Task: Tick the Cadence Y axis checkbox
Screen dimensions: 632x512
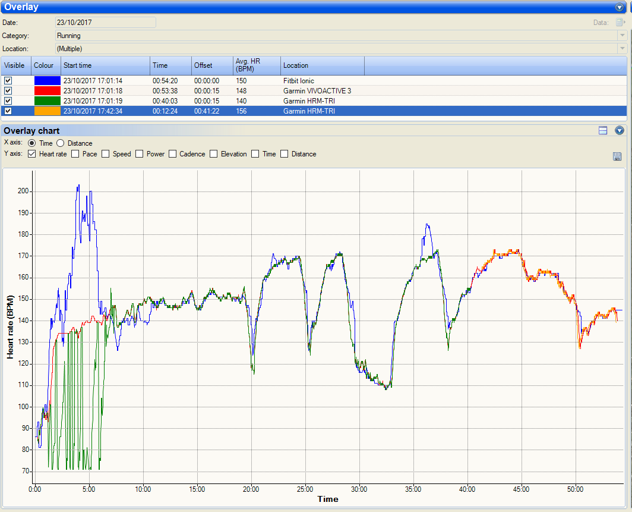Action: pyautogui.click(x=173, y=154)
